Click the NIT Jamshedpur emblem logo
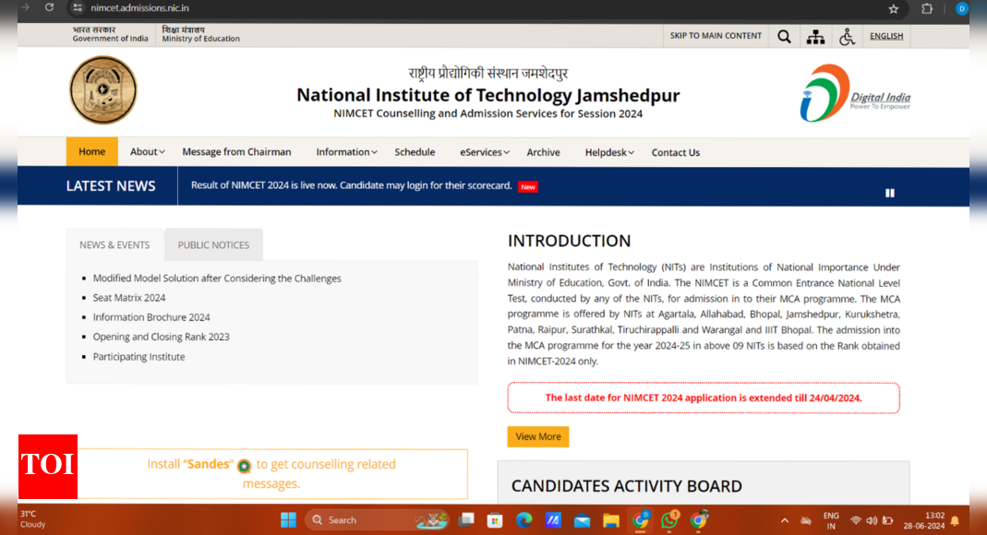The width and height of the screenshot is (987, 535). 102,89
